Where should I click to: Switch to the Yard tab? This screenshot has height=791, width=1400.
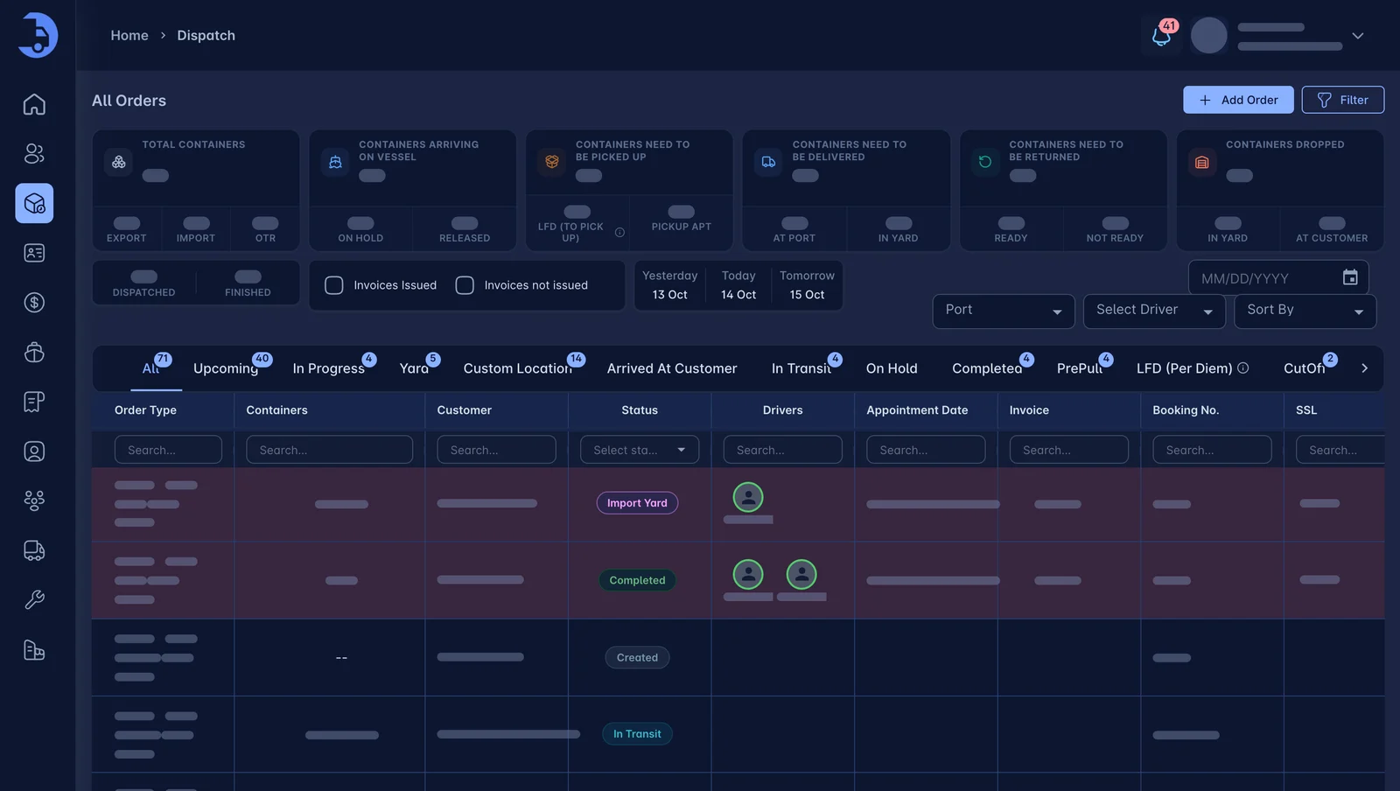coord(414,368)
